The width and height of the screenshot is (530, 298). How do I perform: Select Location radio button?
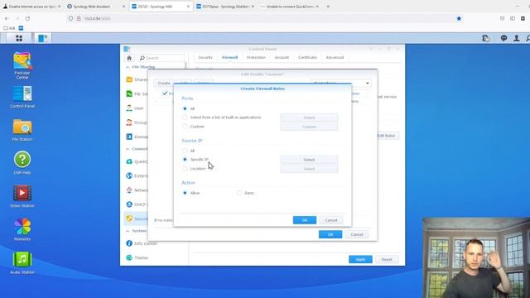[x=185, y=168]
